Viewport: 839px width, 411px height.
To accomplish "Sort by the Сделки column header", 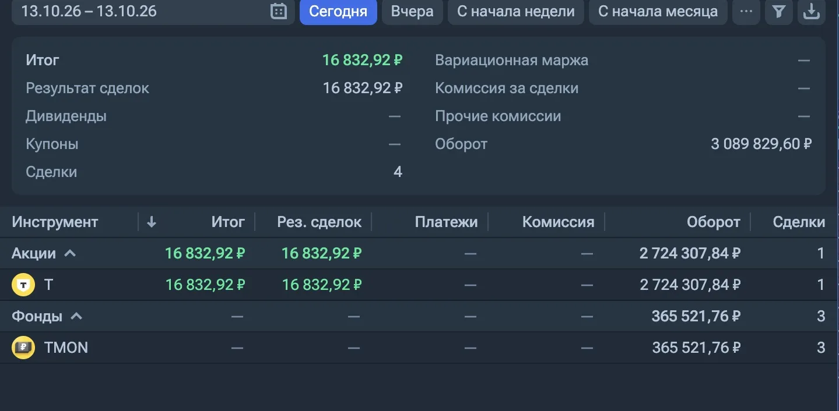I will coord(799,222).
